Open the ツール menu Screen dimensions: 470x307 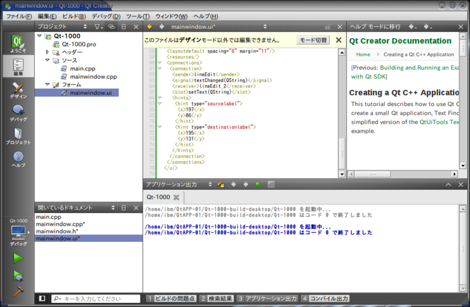click(x=138, y=16)
